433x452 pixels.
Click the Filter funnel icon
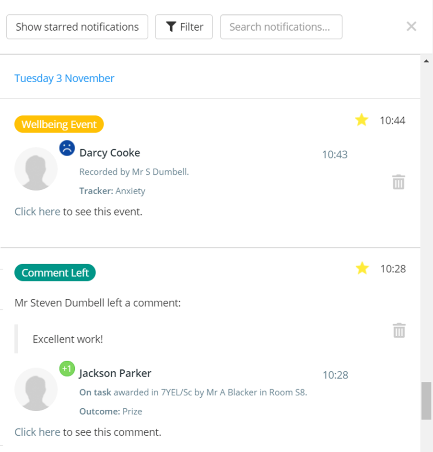tap(171, 27)
